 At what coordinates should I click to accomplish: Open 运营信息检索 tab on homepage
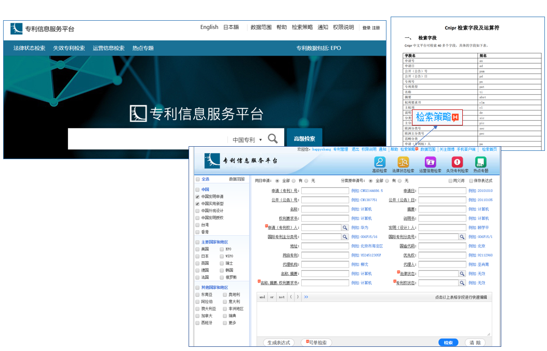[x=109, y=48]
